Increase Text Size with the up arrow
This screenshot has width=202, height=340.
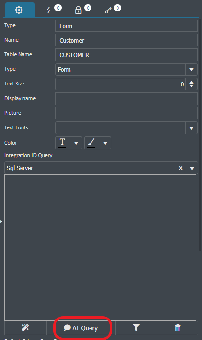click(191, 82)
